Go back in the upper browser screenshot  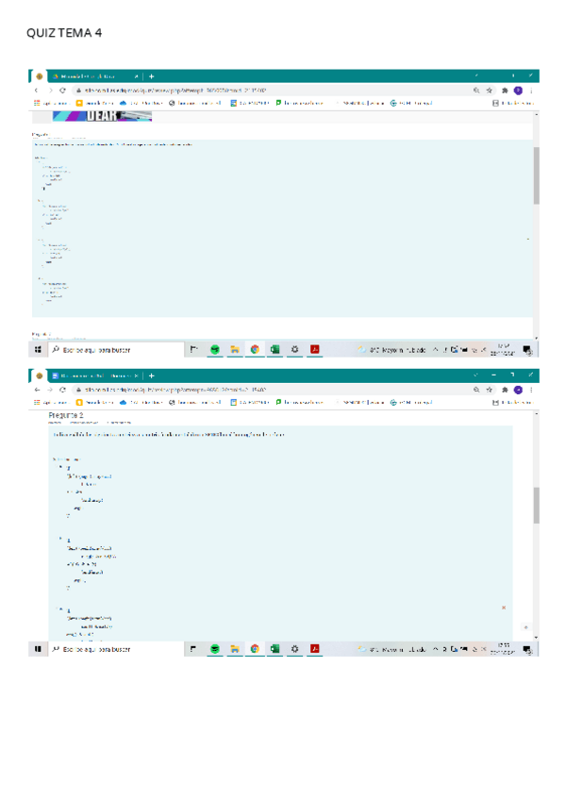[x=36, y=91]
